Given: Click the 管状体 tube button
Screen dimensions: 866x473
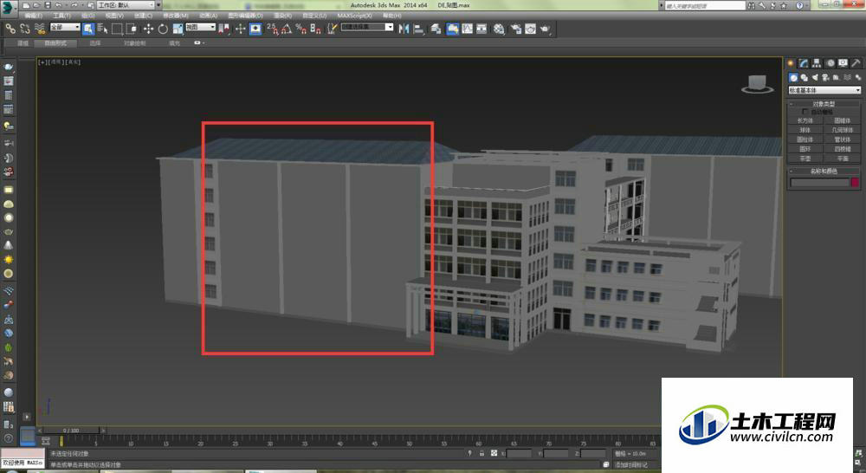Looking at the screenshot, I should click(x=843, y=139).
